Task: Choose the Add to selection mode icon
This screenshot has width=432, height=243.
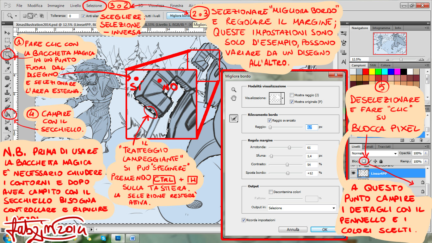Action: 31,16
